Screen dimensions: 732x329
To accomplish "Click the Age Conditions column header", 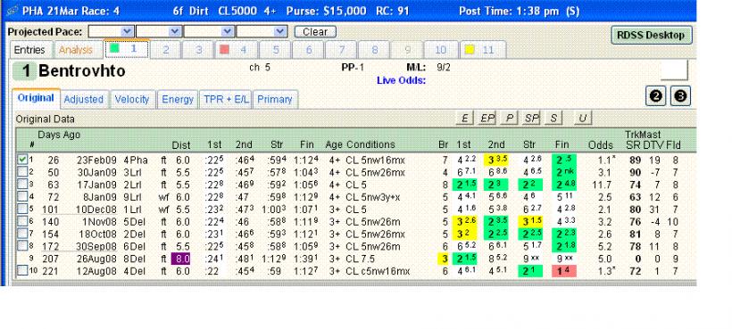I will point(361,144).
